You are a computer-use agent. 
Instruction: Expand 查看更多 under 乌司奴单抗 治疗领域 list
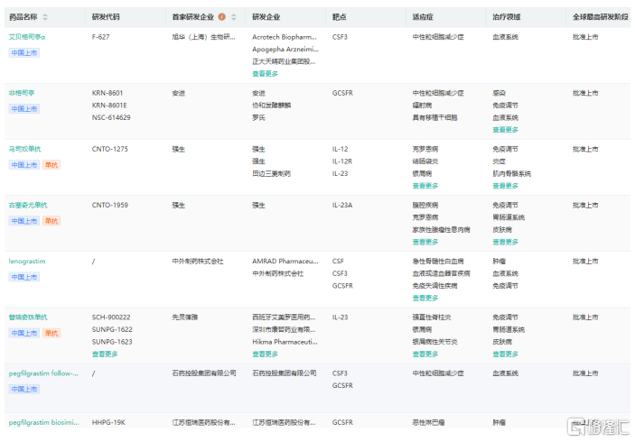tap(506, 186)
